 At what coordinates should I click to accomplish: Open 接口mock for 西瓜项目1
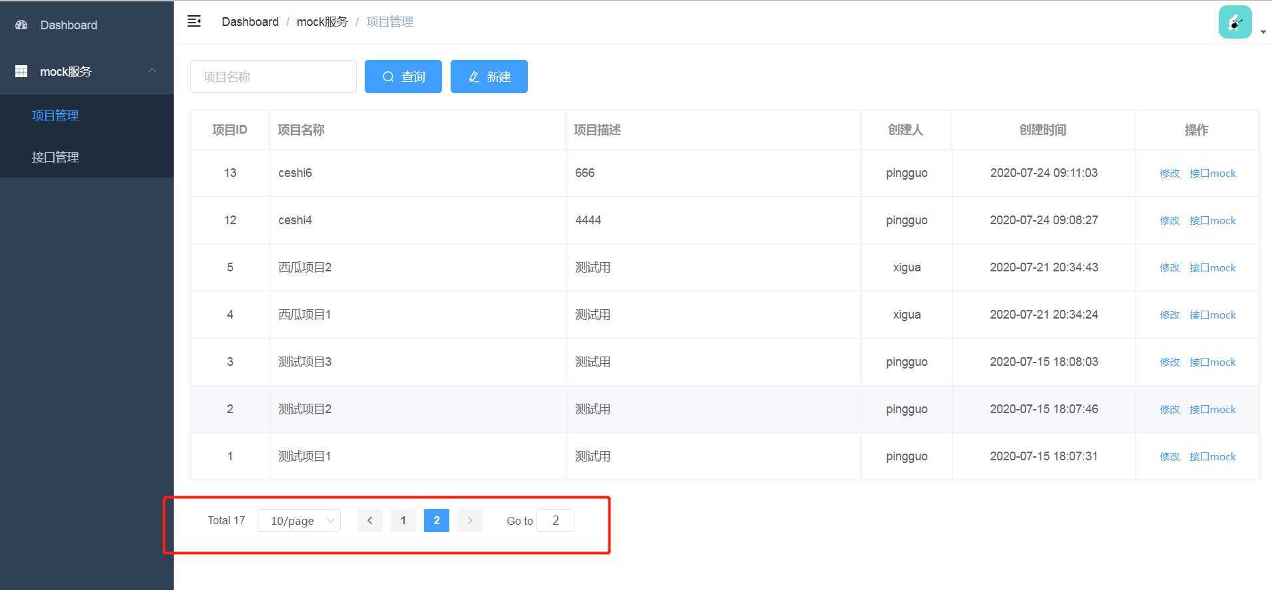click(x=1213, y=315)
